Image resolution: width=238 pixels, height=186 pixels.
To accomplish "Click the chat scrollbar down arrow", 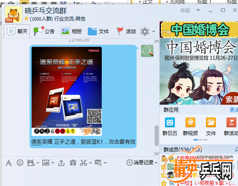I will point(157,153).
